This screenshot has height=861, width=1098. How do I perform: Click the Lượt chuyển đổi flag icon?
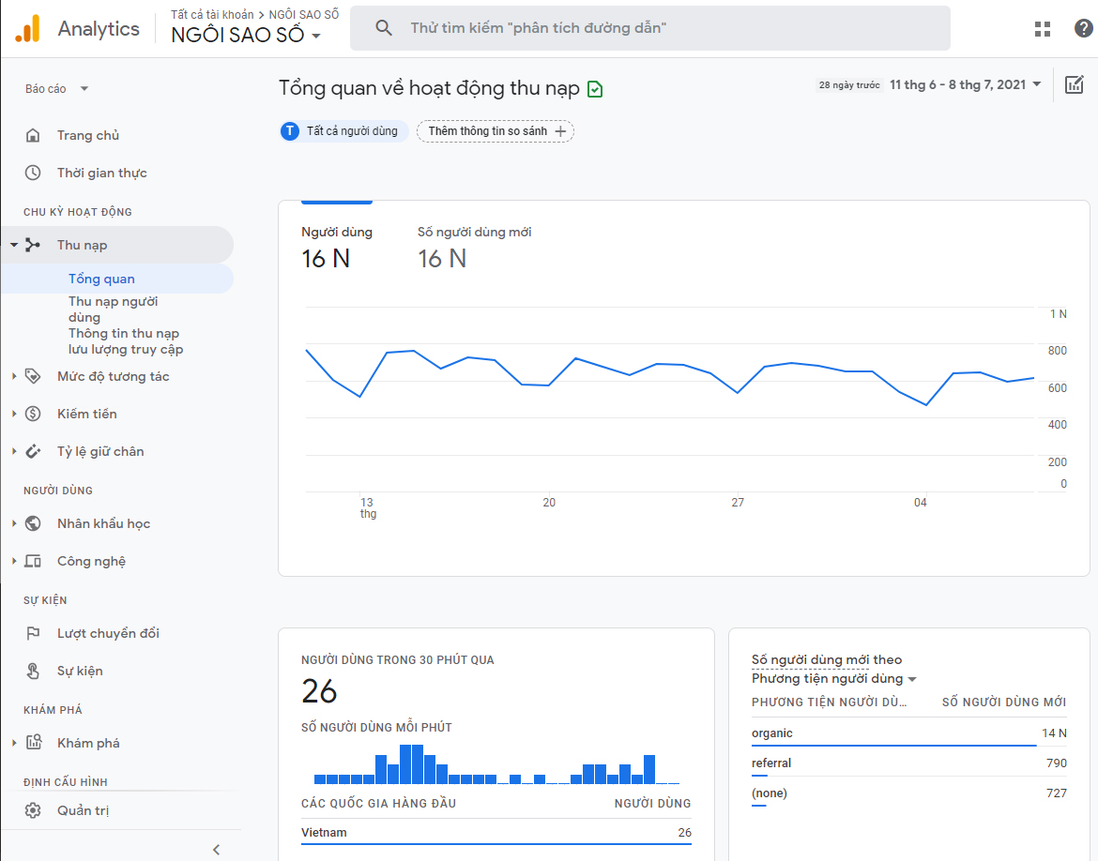(x=32, y=633)
